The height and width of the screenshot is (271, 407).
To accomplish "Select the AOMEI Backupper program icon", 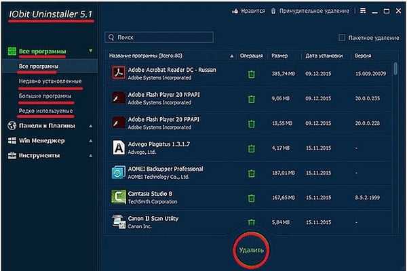I will click(x=118, y=172).
